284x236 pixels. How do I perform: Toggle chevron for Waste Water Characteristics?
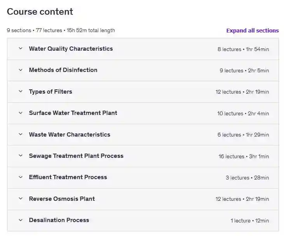click(21, 135)
